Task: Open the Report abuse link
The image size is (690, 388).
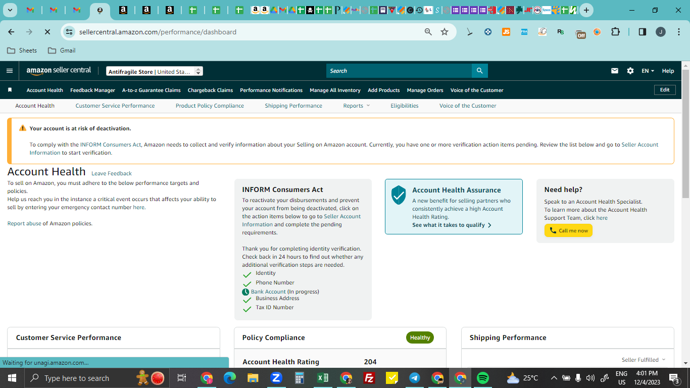Action: click(x=24, y=223)
